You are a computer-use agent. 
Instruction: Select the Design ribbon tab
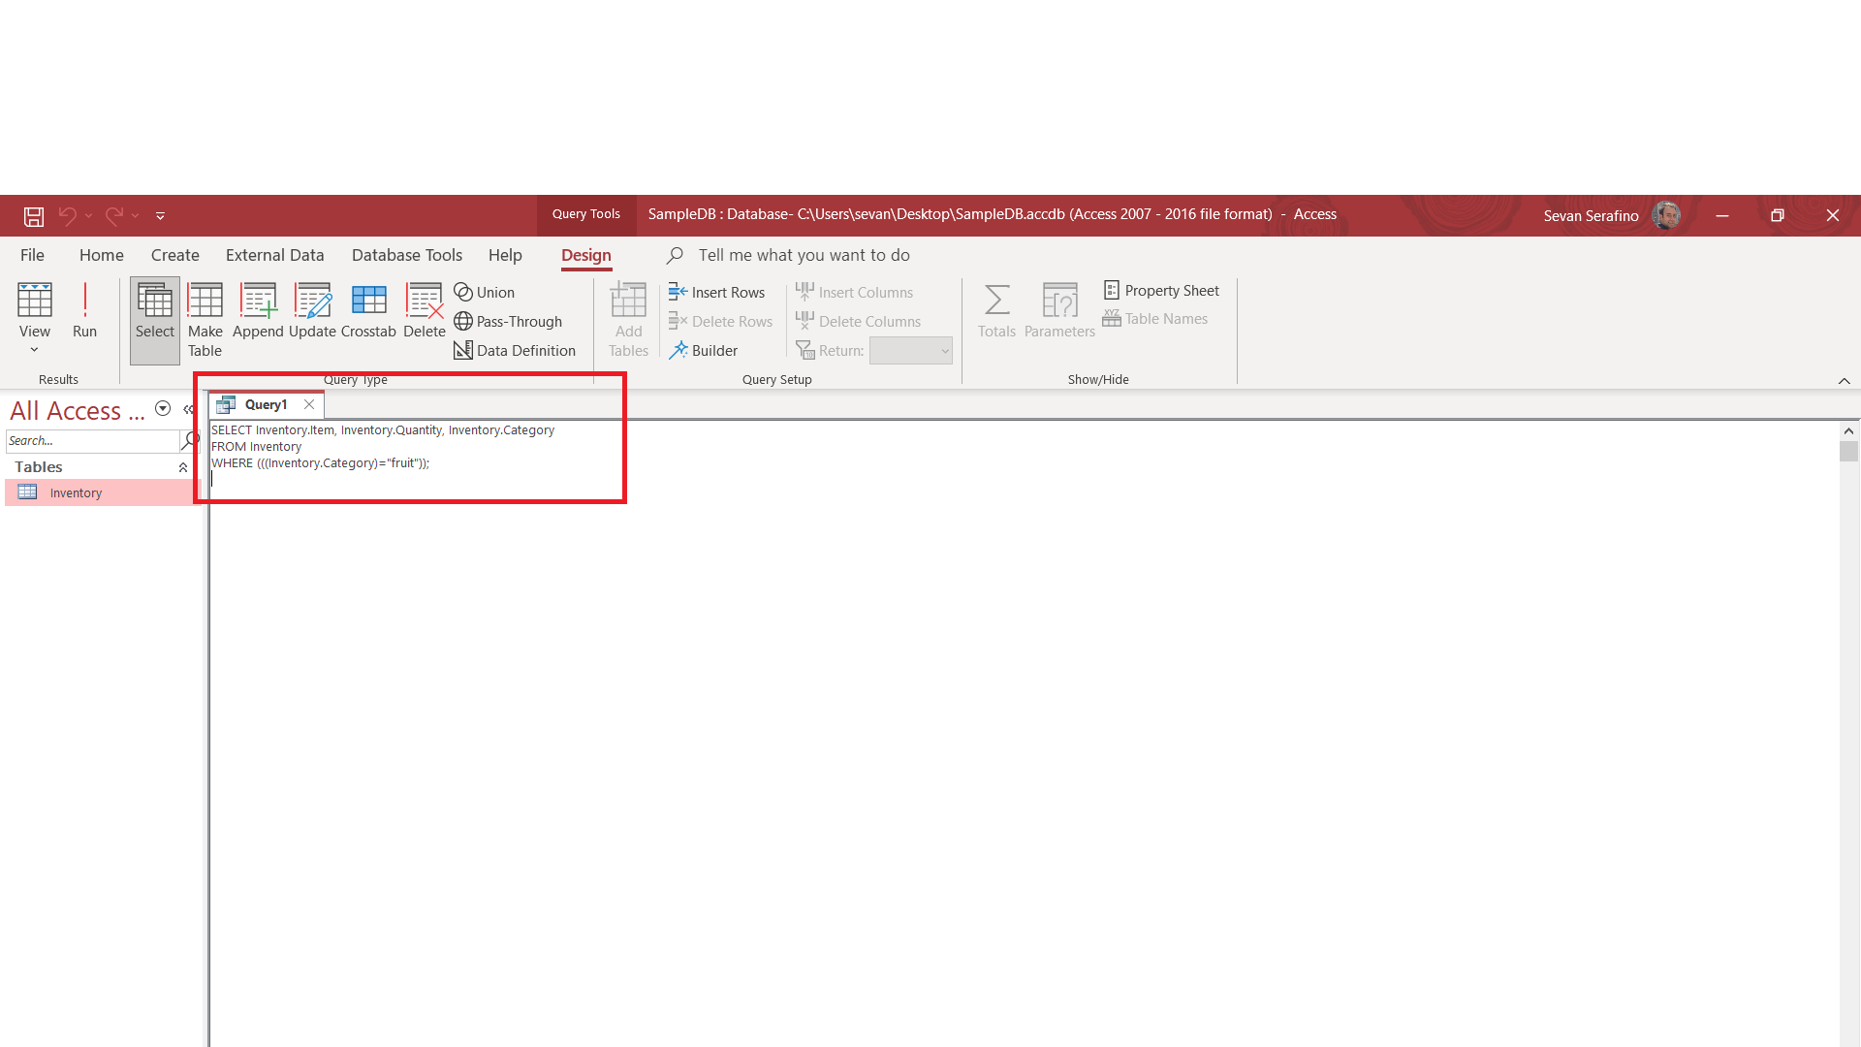tap(586, 255)
